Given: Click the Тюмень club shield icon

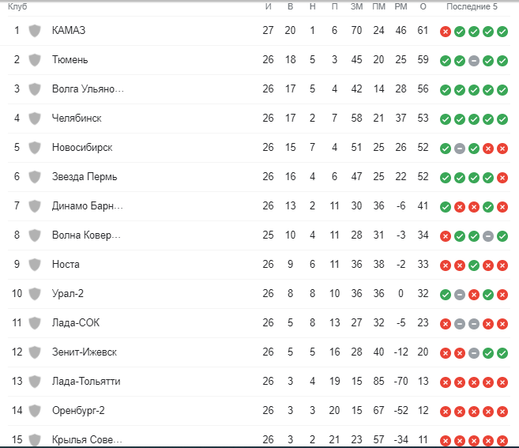Looking at the screenshot, I should 35,60.
